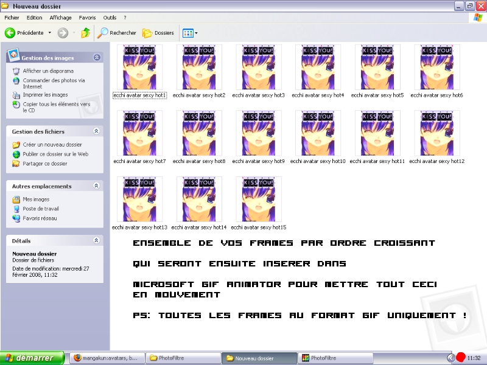Click the globe icon beside Publier
Viewport: 487px width, 365px height.
(x=16, y=155)
